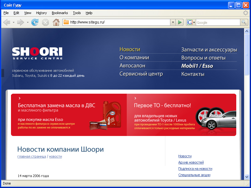Select the Новости item in site navigation
This screenshot has width=251, height=188.
click(x=130, y=50)
